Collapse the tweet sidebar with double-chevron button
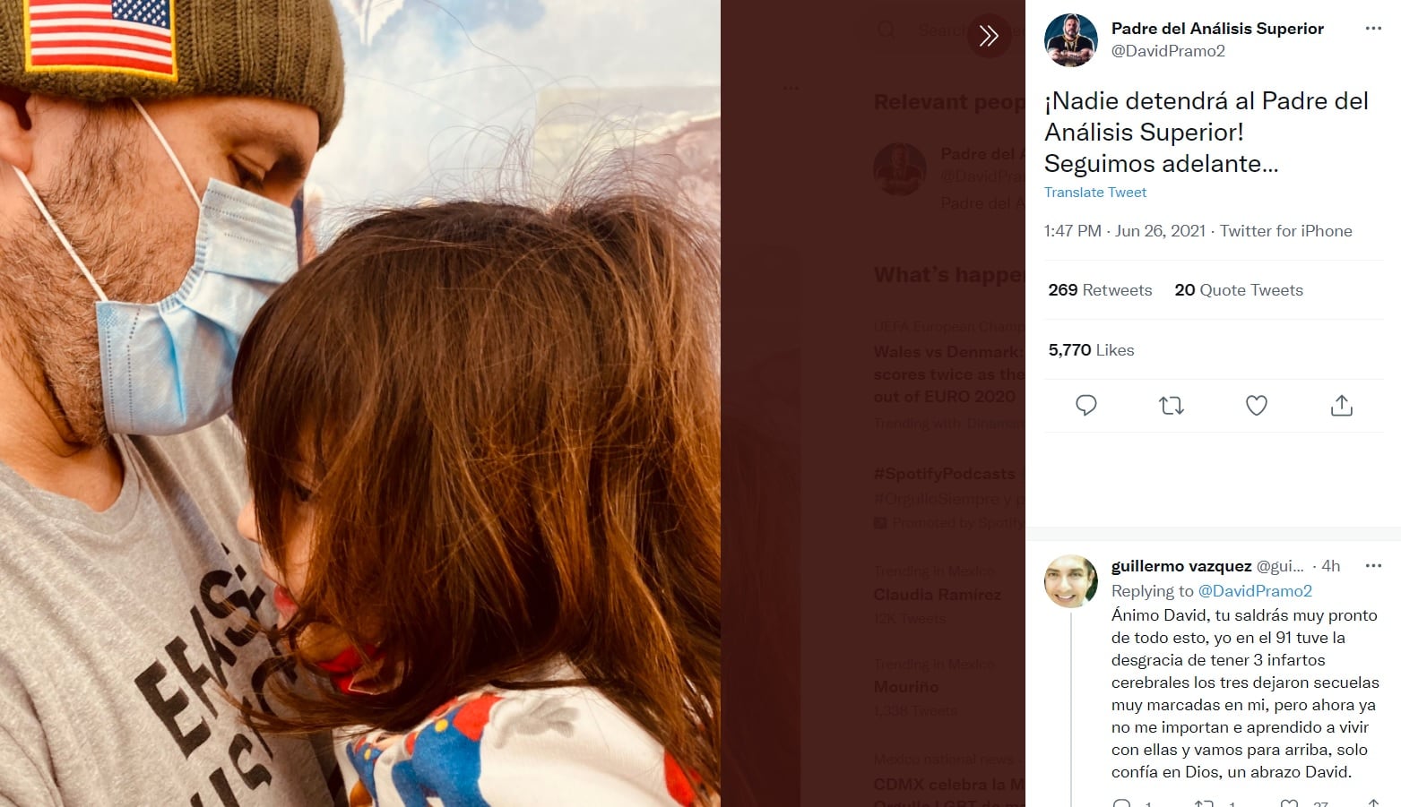Image resolution: width=1401 pixels, height=807 pixels. [x=989, y=36]
